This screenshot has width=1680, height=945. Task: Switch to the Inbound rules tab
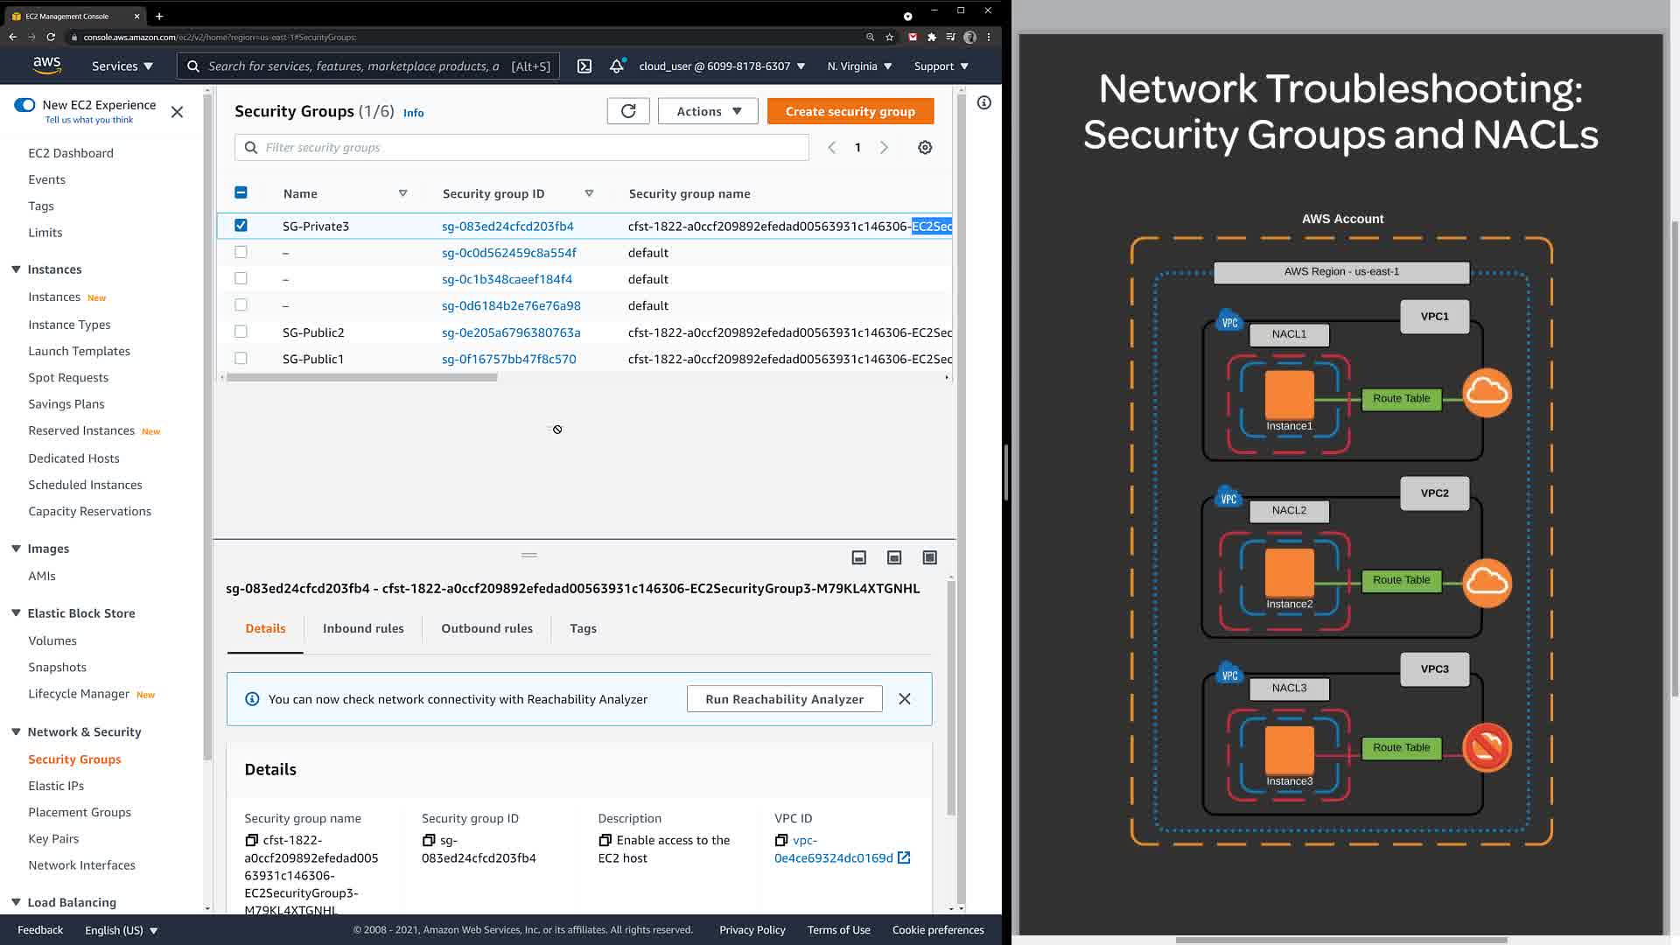(x=363, y=628)
